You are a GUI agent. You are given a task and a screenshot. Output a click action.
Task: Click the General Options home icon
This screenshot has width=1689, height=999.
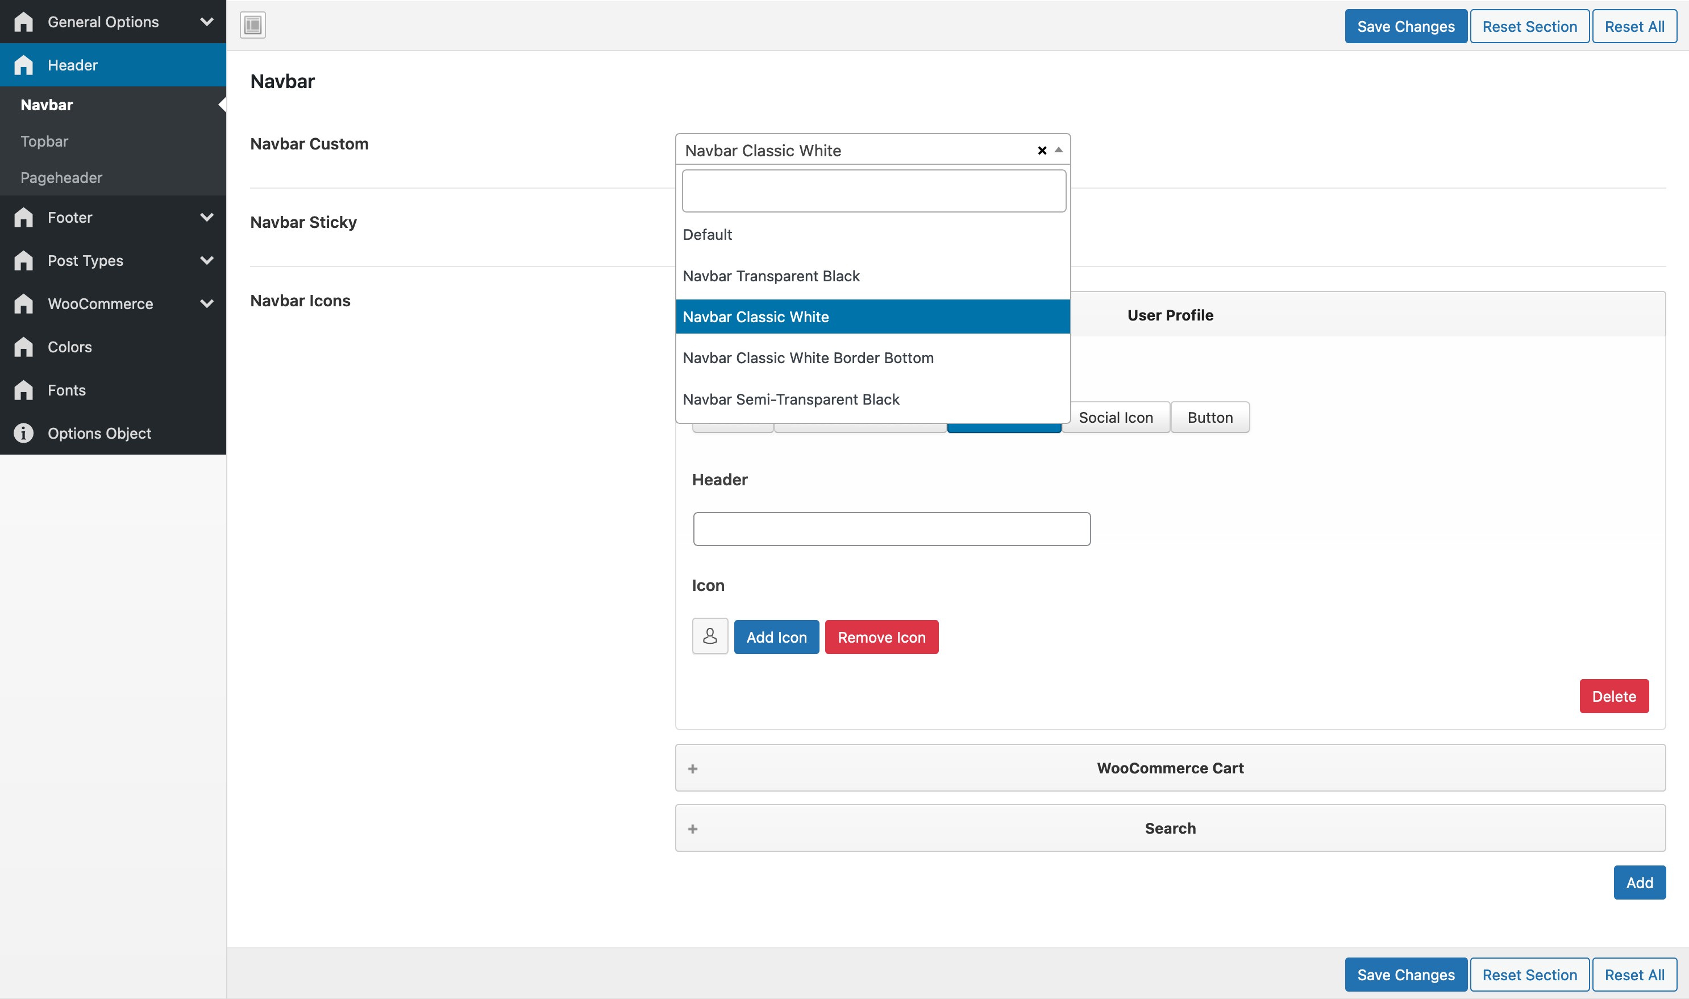click(23, 22)
